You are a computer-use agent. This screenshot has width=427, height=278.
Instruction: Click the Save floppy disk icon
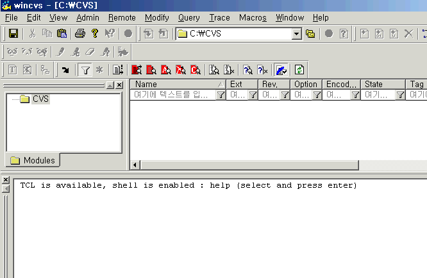click(x=13, y=33)
